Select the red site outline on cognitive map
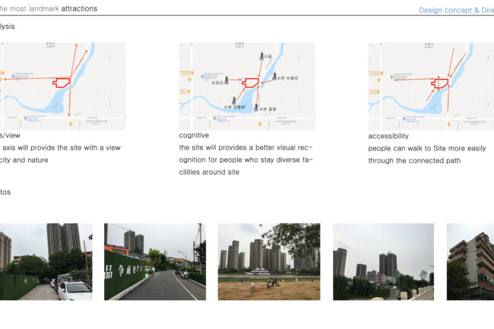The width and height of the screenshot is (494, 329). [251, 83]
